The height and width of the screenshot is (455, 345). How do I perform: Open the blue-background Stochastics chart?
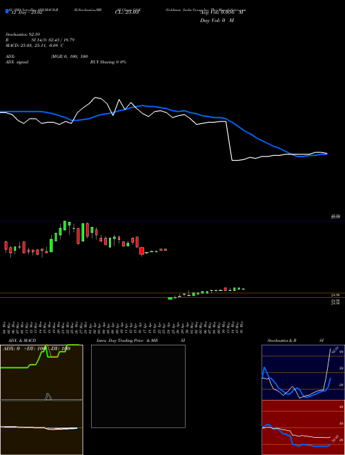(303, 372)
